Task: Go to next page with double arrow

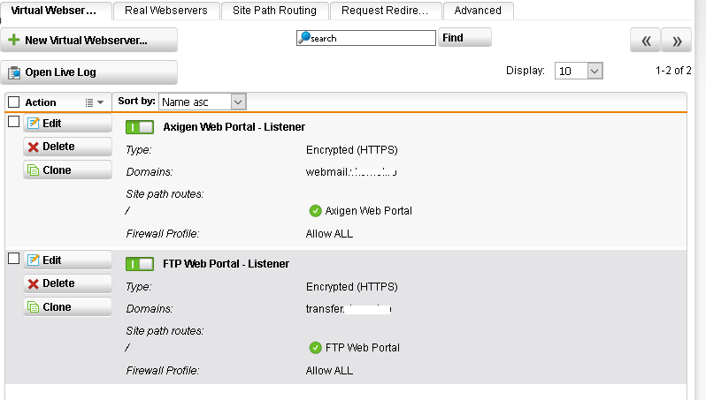Action: click(x=676, y=41)
